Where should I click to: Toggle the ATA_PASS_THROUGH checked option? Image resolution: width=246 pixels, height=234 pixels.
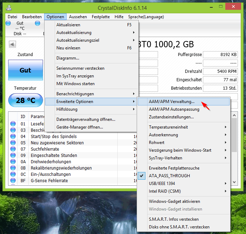coord(184,175)
